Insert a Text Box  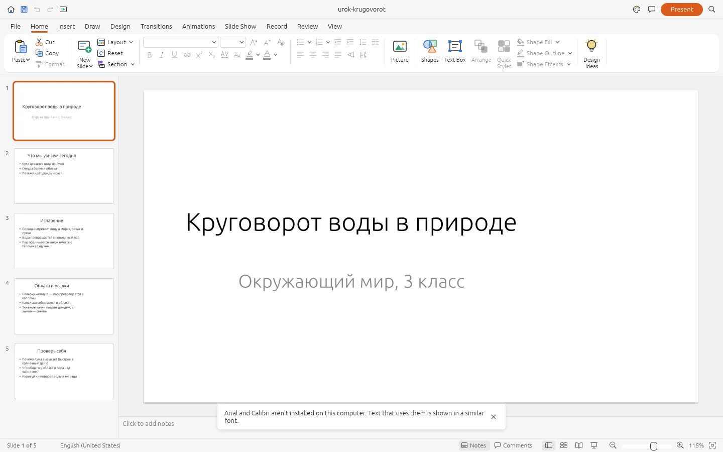tap(455, 51)
